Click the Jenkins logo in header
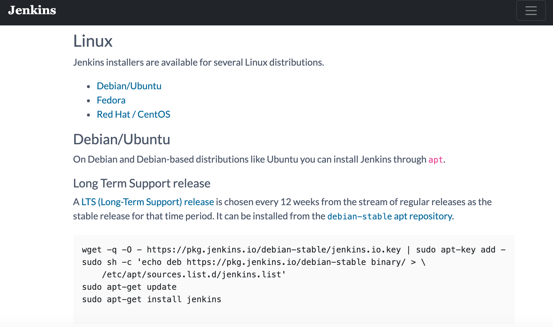 point(32,10)
